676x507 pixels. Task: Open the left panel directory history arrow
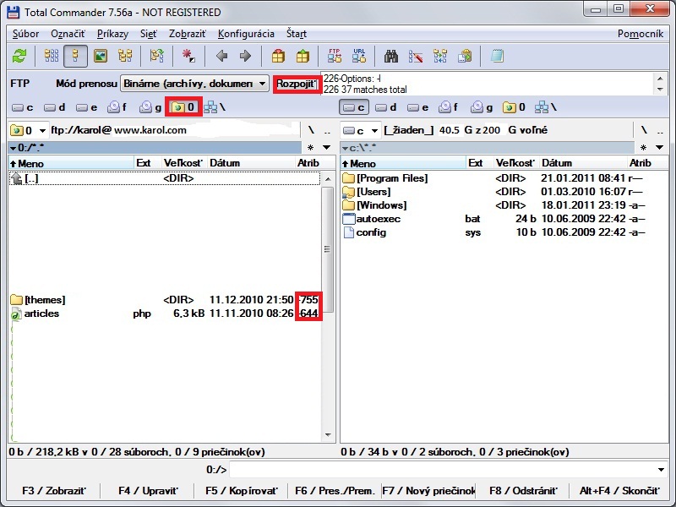[326, 148]
